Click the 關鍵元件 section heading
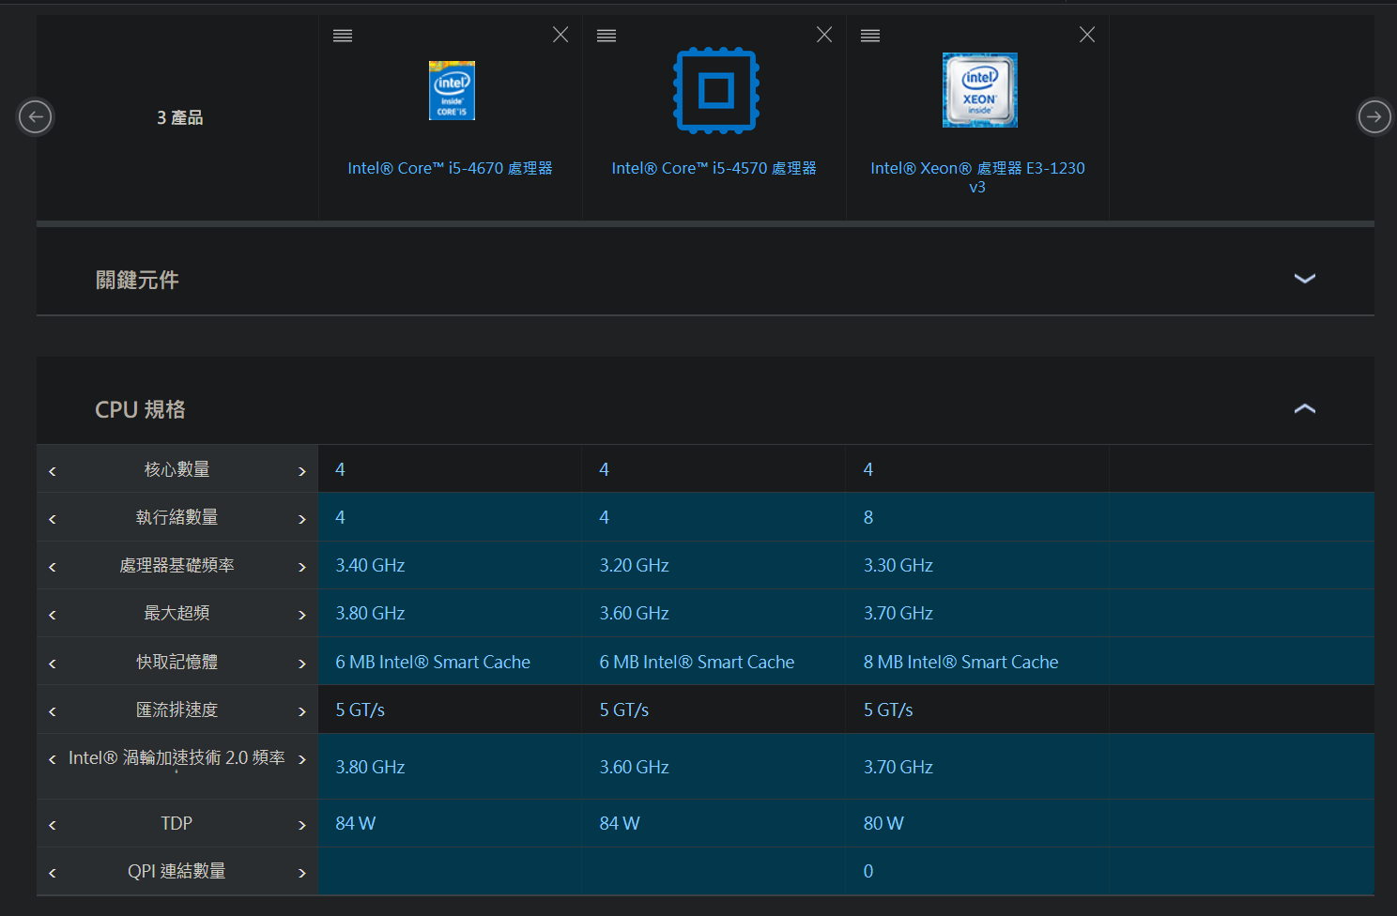Image resolution: width=1397 pixels, height=916 pixels. pyautogui.click(x=137, y=280)
